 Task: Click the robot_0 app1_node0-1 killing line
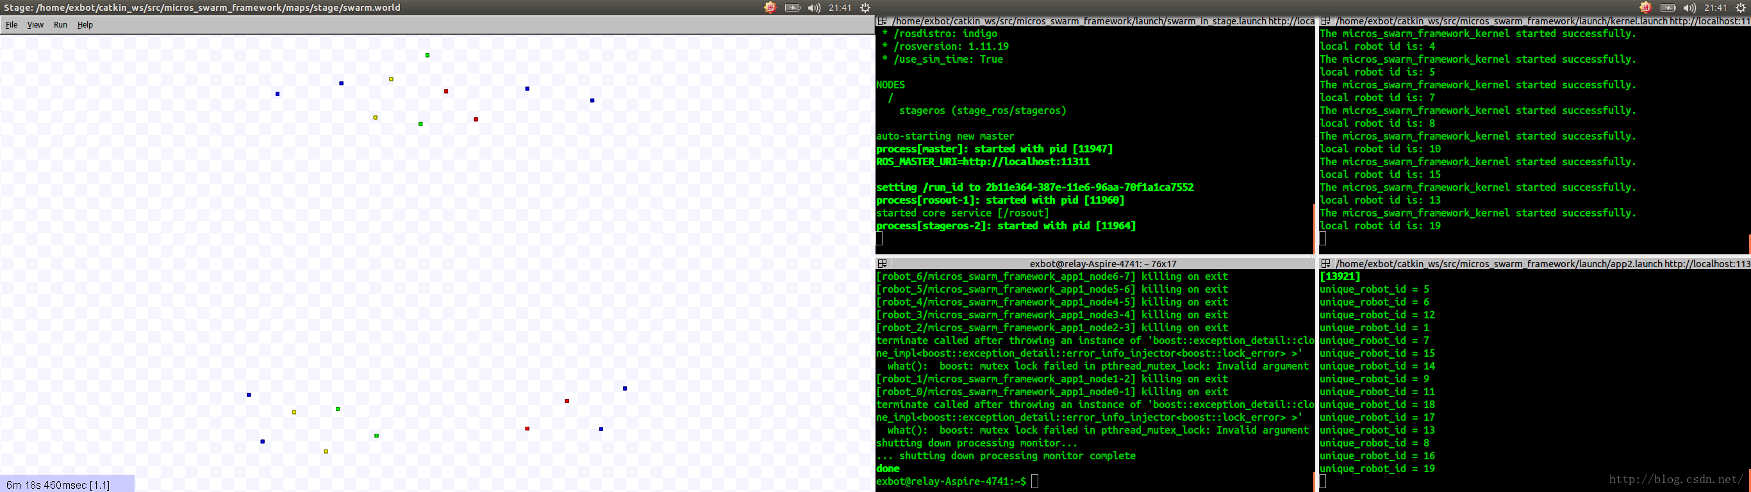coord(1052,392)
